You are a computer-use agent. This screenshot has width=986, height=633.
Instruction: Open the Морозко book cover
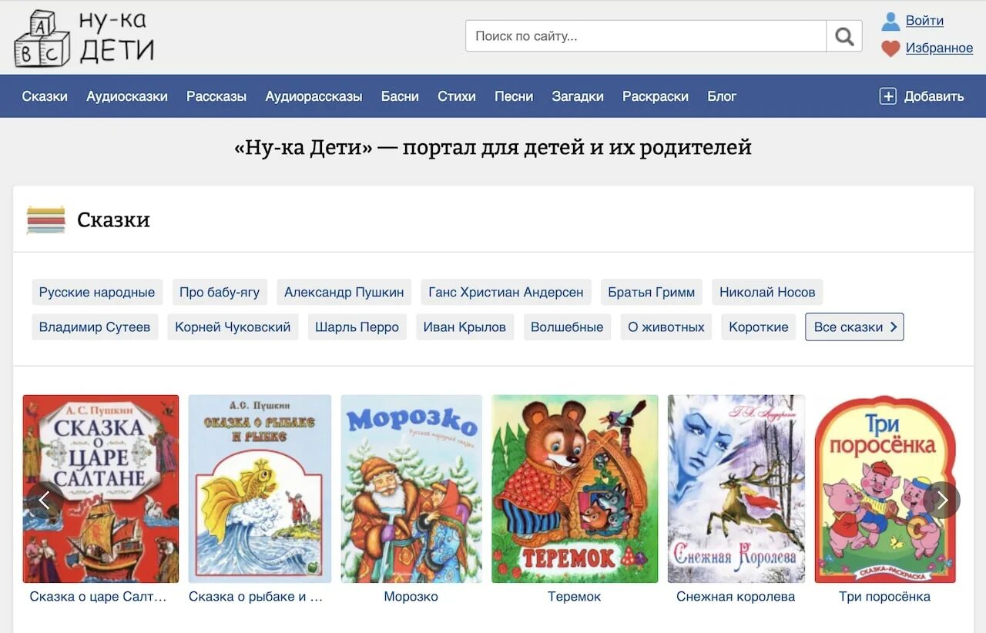pyautogui.click(x=411, y=489)
